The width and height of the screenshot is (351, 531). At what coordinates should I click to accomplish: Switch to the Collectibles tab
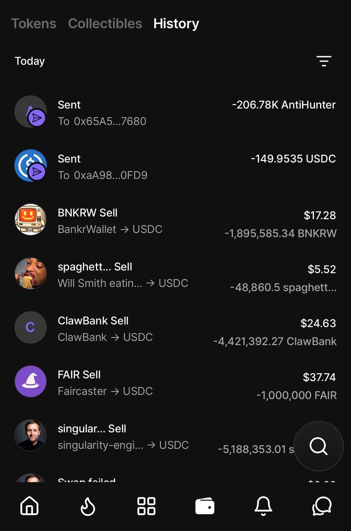(x=105, y=23)
